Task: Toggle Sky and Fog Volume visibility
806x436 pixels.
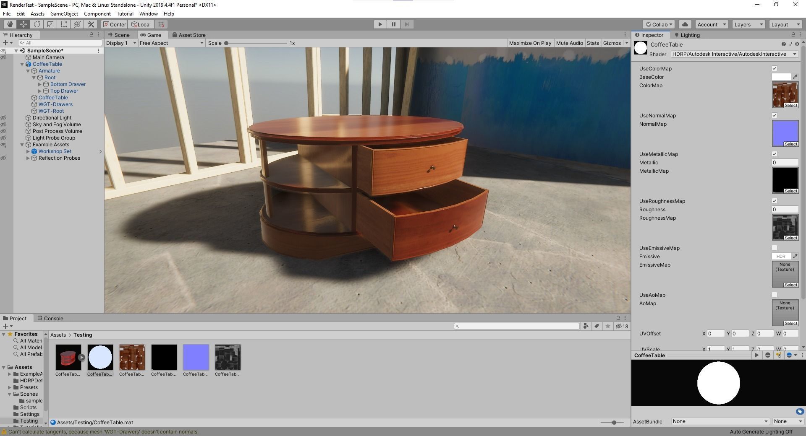Action: click(3, 125)
